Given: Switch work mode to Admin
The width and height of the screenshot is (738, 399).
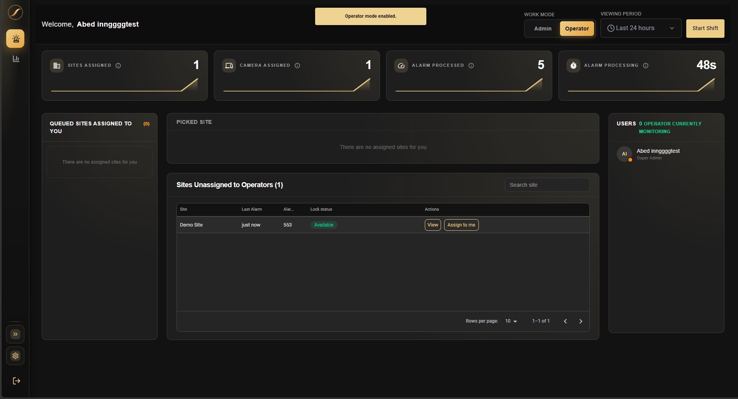Looking at the screenshot, I should coord(543,29).
